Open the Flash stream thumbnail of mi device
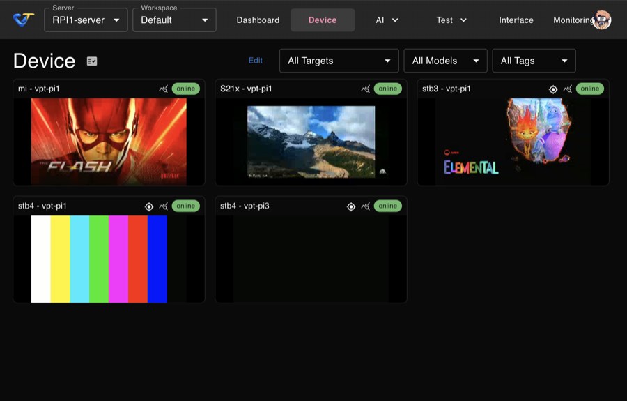 pos(109,142)
